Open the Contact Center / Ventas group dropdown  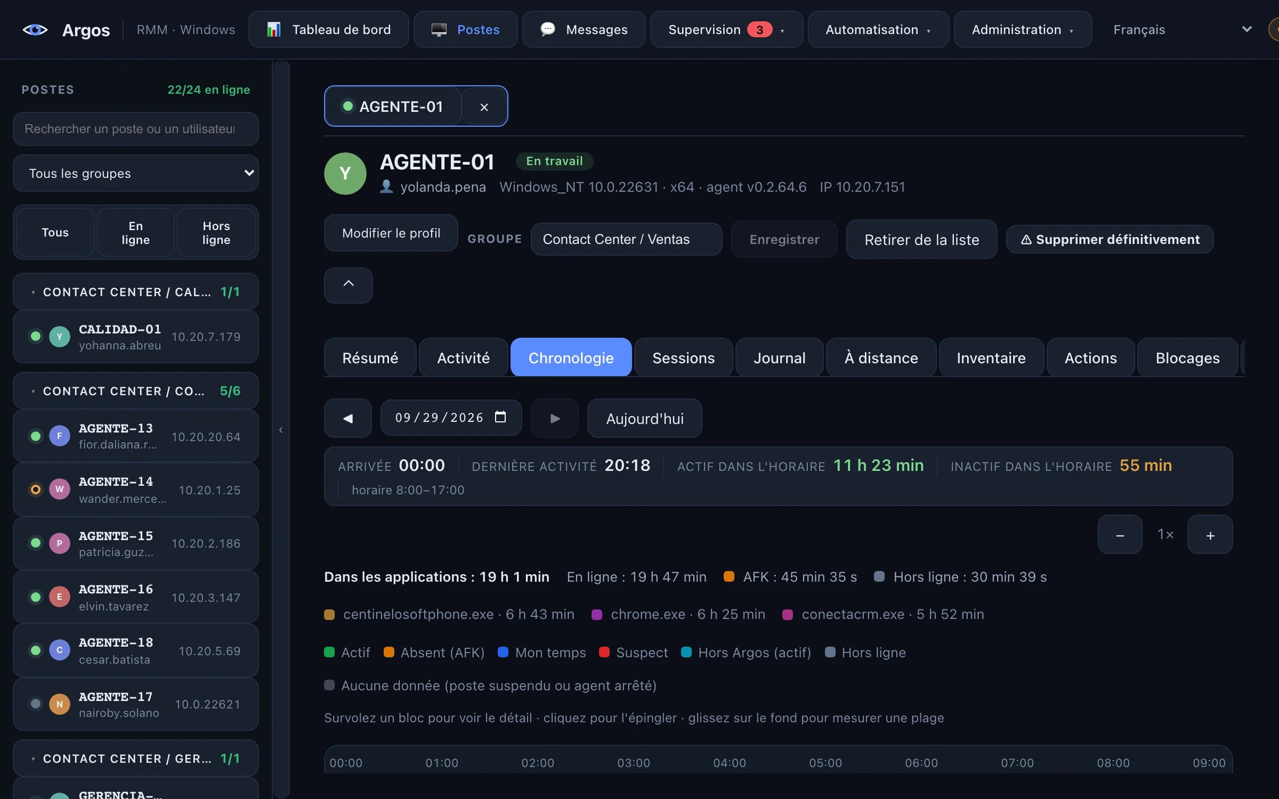coord(626,239)
